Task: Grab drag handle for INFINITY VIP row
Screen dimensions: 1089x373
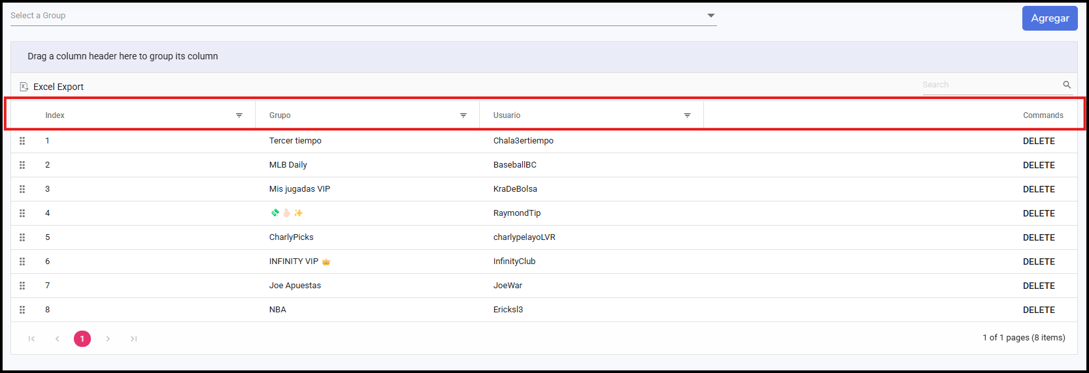Action: (x=22, y=261)
